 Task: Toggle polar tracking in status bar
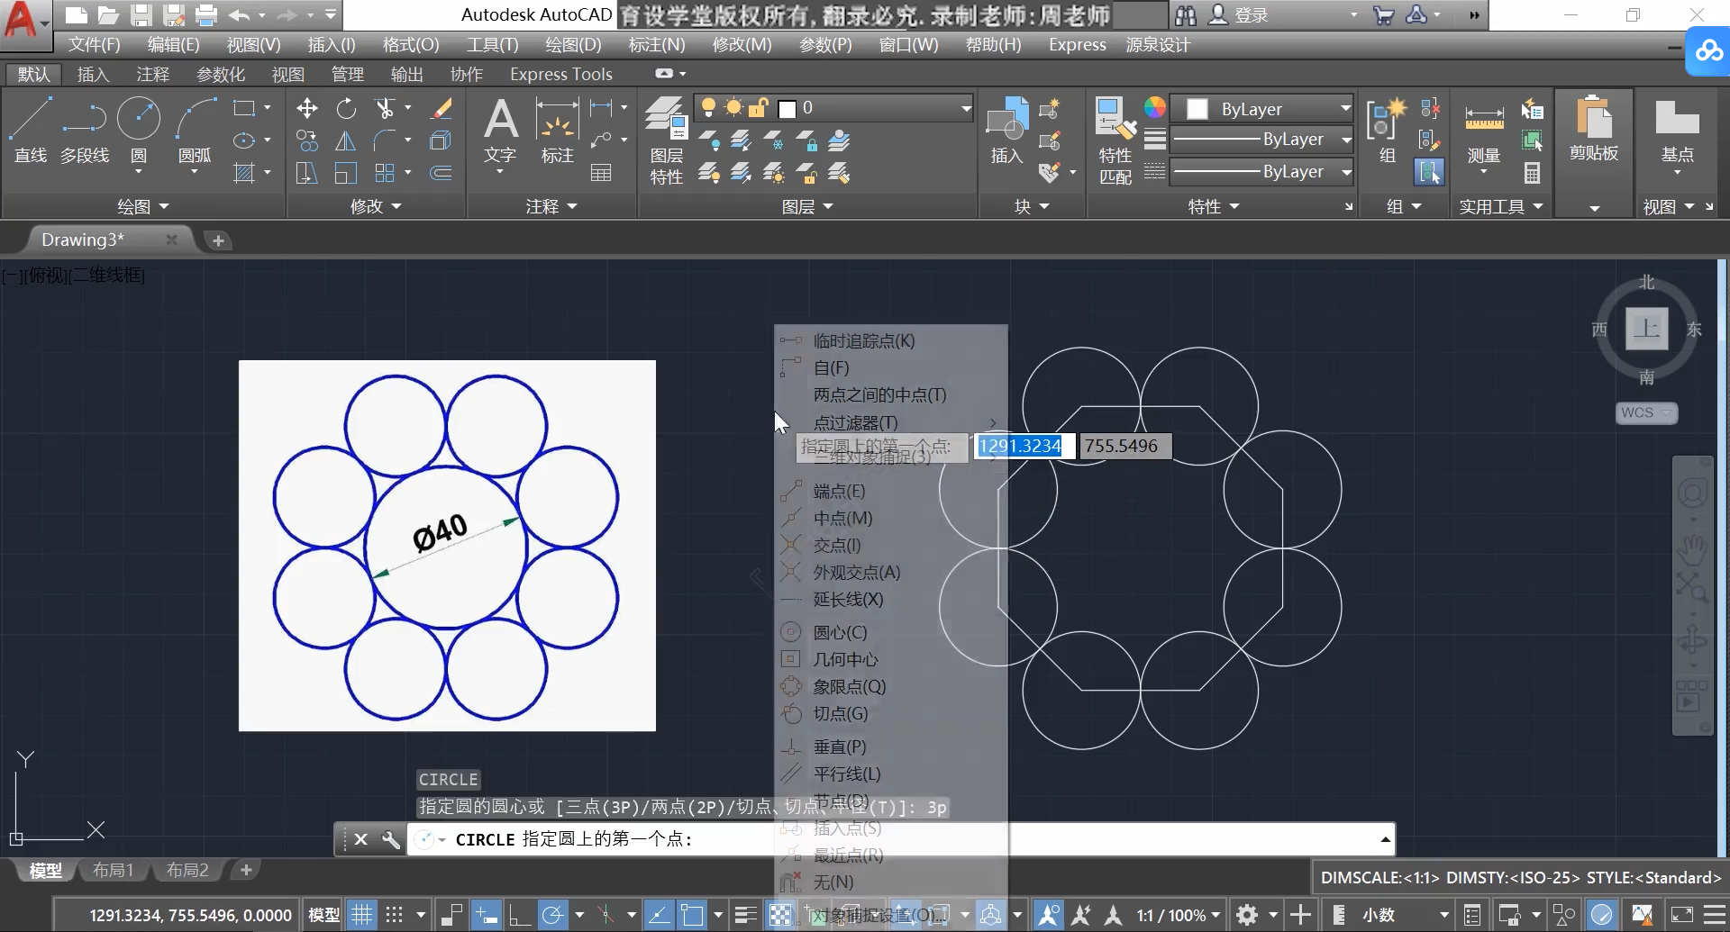[x=553, y=915]
